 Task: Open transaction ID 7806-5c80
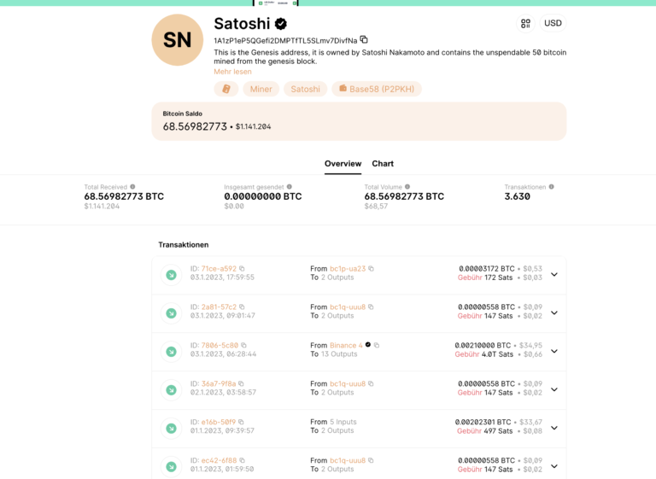pyautogui.click(x=220, y=345)
